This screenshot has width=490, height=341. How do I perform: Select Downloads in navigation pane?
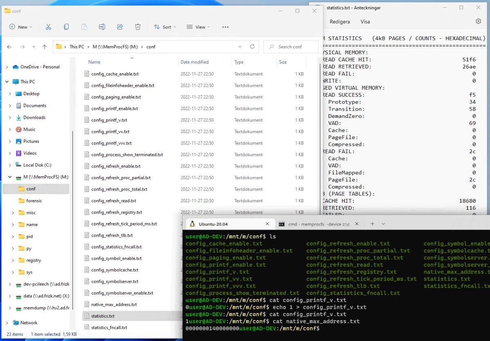pos(34,117)
